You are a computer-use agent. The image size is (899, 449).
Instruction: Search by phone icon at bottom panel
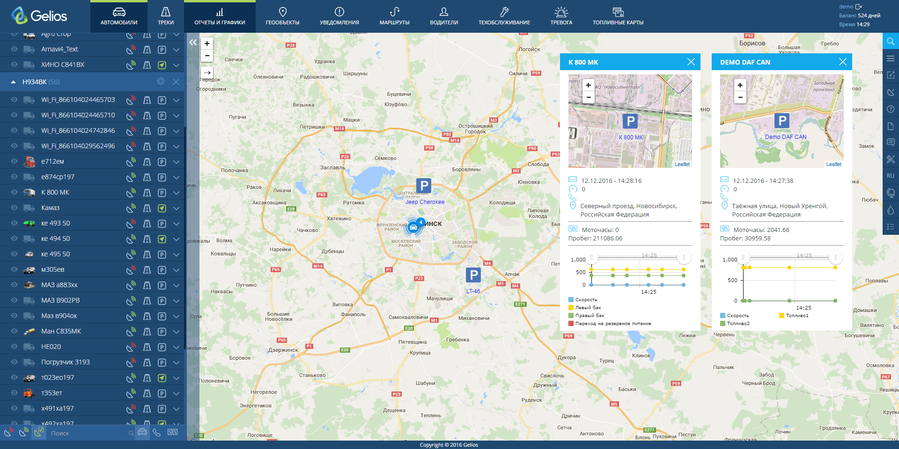pos(157,432)
